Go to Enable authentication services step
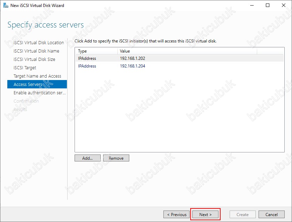This screenshot has width=292, height=222. pos(40,93)
